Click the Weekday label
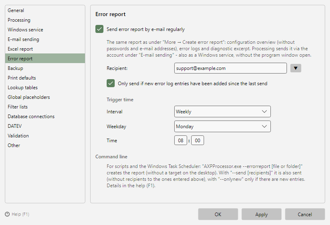The height and width of the screenshot is (225, 330). coord(116,127)
